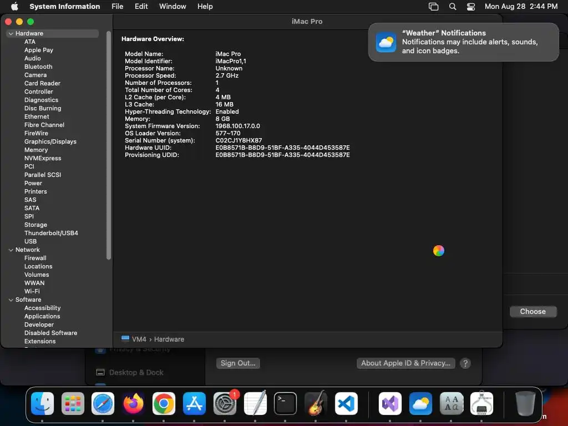Open Launchpad from the Dock
This screenshot has width=568, height=426.
pyautogui.click(x=73, y=403)
